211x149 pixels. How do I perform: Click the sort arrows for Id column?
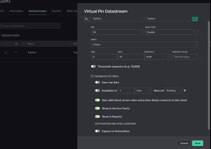click(x=24, y=44)
